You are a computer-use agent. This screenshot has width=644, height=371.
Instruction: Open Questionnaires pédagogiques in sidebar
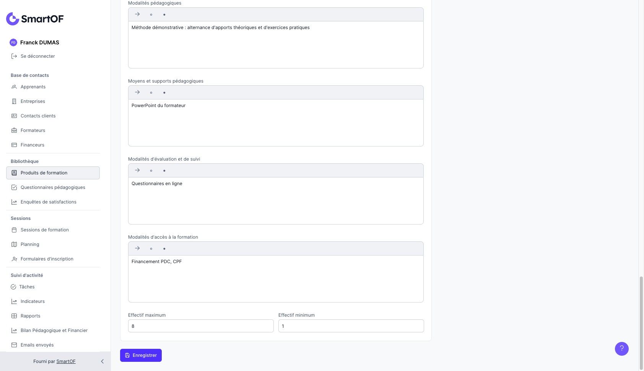click(53, 187)
